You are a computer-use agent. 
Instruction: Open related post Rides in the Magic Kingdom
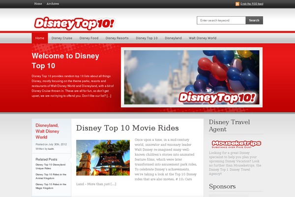pos(51,186)
